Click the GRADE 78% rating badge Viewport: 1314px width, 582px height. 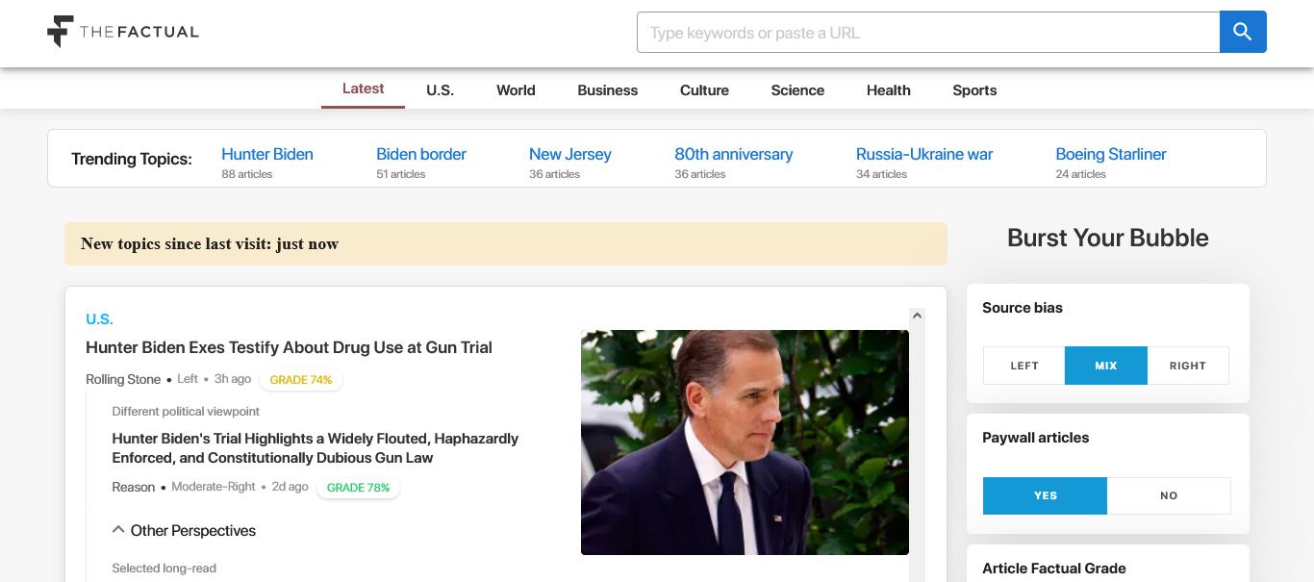(x=358, y=488)
